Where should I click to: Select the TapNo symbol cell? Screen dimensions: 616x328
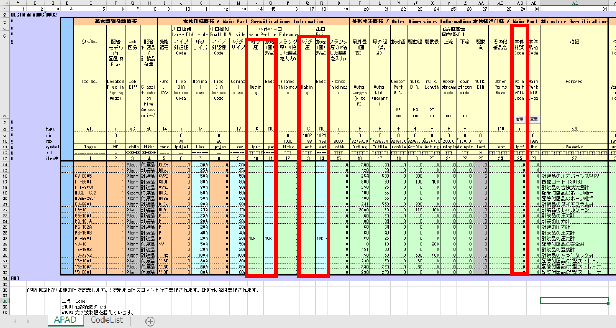tap(90, 147)
